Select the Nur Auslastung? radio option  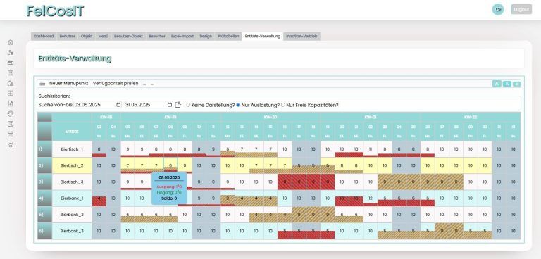tap(238, 105)
